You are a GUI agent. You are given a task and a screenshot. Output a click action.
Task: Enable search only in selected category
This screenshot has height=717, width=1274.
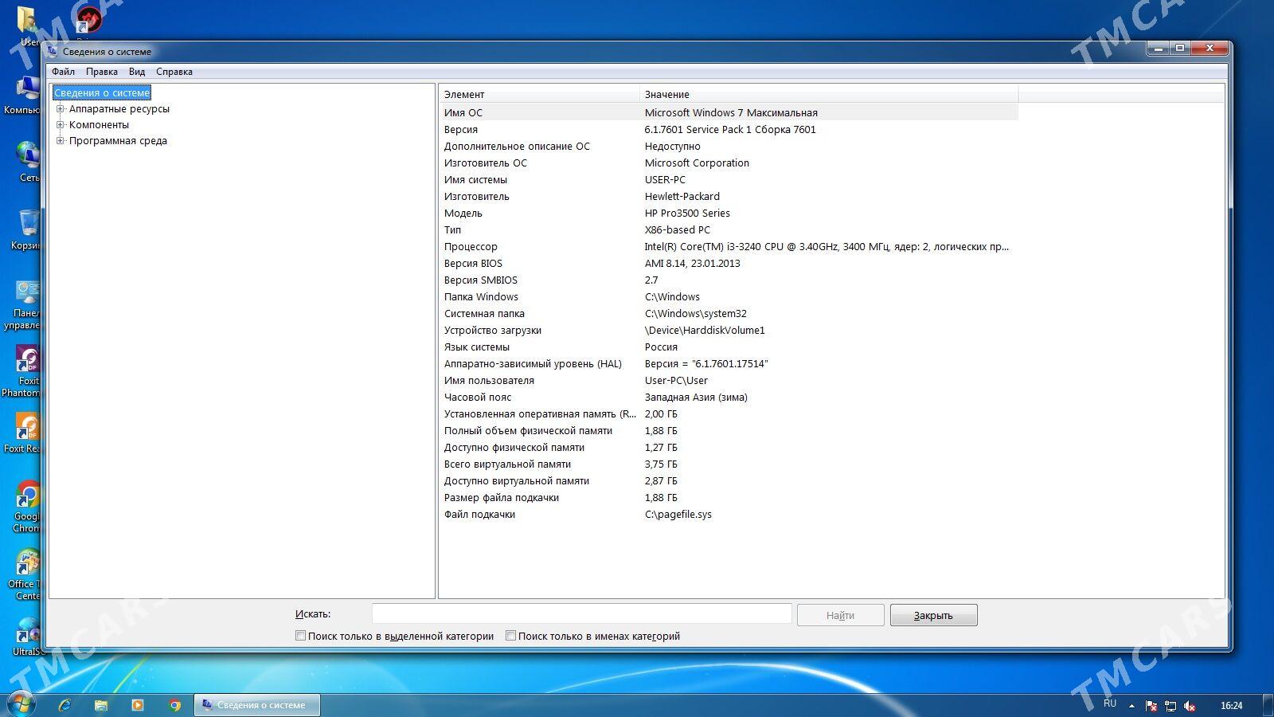(x=301, y=636)
